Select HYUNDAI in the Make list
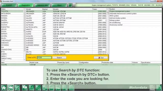The height and width of the screenshot is (91, 163). point(12,45)
